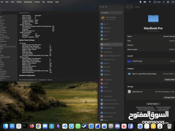Screen dimensions: 175x131
Task: Click the Settings Search field
Action: (x=111, y=13)
